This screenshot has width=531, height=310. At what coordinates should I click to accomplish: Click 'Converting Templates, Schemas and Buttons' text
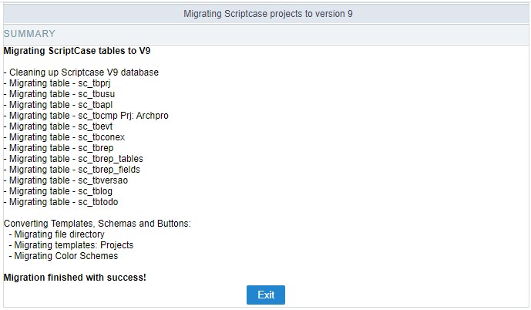point(97,224)
